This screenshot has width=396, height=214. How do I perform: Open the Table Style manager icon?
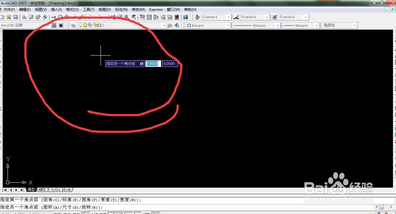click(x=275, y=17)
